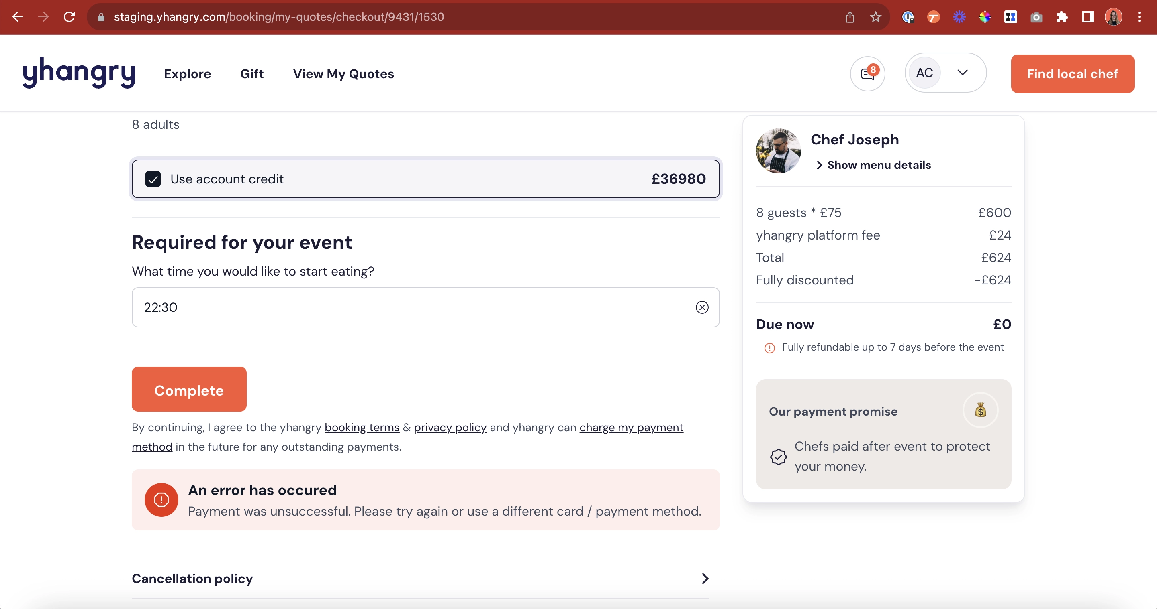This screenshot has width=1157, height=609.
Task: Expand the Cancellation policy section
Action: 420,579
